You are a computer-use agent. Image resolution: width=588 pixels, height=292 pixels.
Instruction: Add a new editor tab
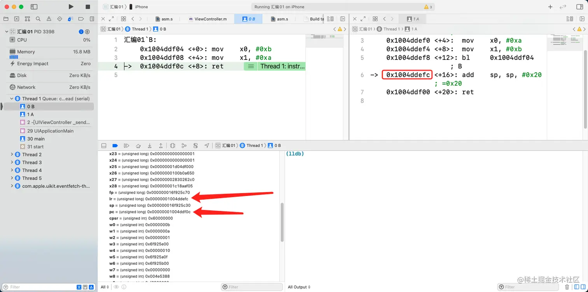pos(550,7)
